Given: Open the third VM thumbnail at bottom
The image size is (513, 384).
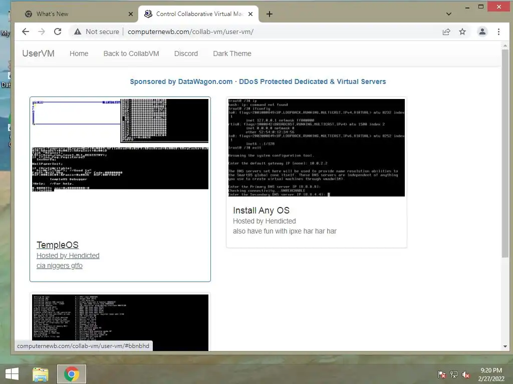Looking at the screenshot, I should pyautogui.click(x=120, y=322).
